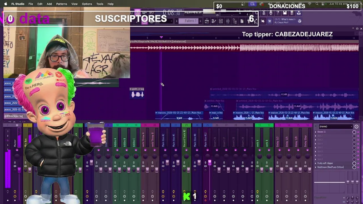Open the Add menu
The height and width of the screenshot is (204, 363).
click(x=49, y=4)
